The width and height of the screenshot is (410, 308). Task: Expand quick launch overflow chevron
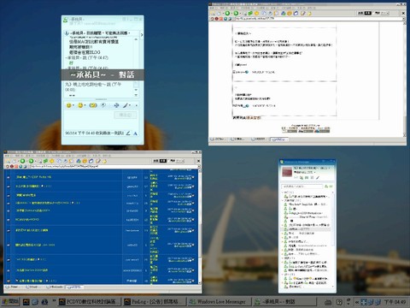[x=54, y=300]
